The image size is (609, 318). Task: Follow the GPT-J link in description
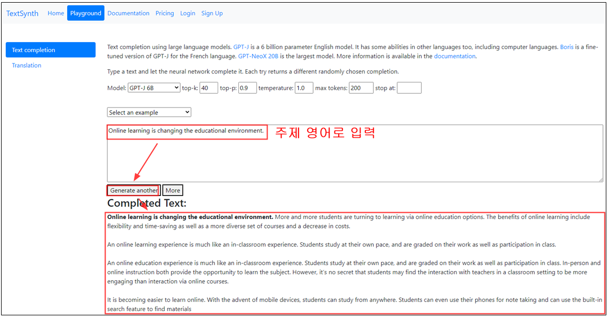click(241, 47)
